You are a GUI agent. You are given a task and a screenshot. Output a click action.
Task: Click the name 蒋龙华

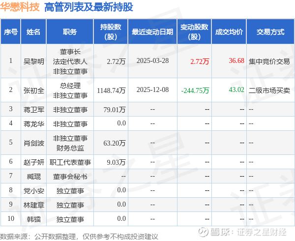coord(33,124)
